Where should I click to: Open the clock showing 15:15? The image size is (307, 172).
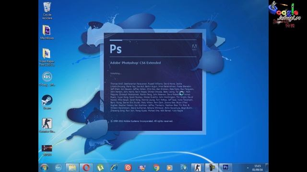[x=258, y=168]
